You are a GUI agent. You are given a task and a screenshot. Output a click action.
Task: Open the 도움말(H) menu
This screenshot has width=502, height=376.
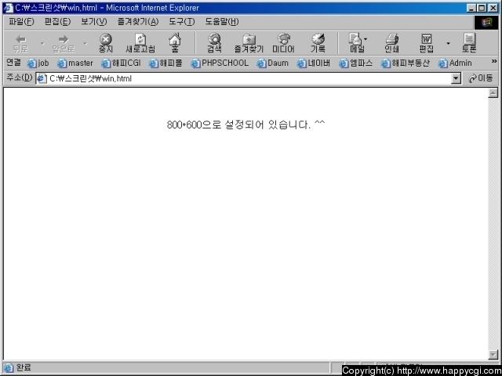[222, 22]
